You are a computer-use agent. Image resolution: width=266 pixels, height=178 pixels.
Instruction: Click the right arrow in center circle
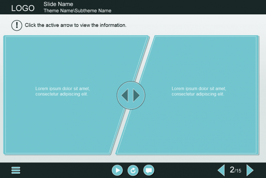click(x=136, y=95)
